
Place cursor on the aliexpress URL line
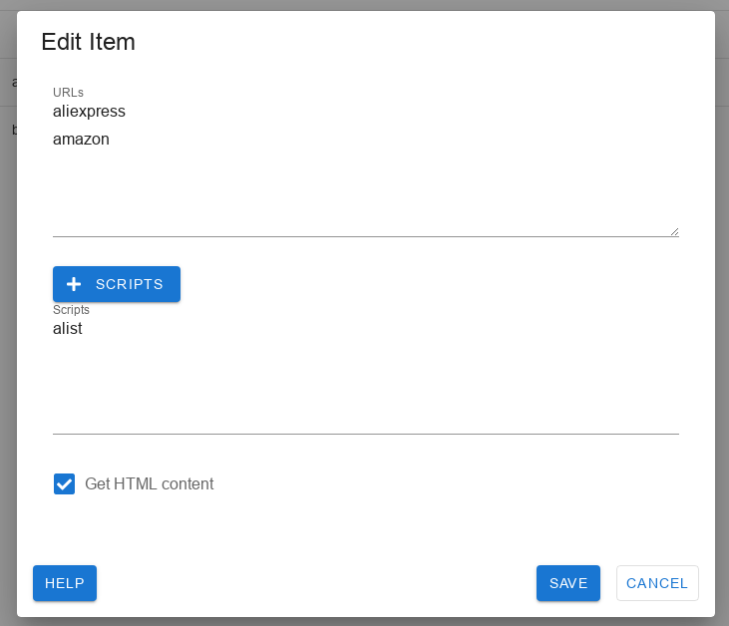click(x=89, y=112)
